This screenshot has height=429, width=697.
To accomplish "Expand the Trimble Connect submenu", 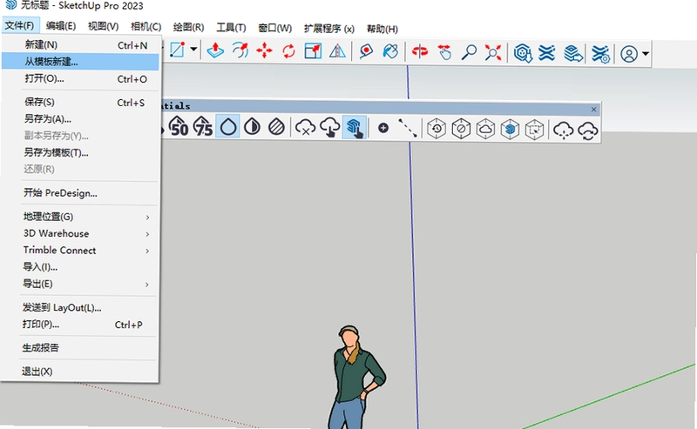I will [x=89, y=251].
